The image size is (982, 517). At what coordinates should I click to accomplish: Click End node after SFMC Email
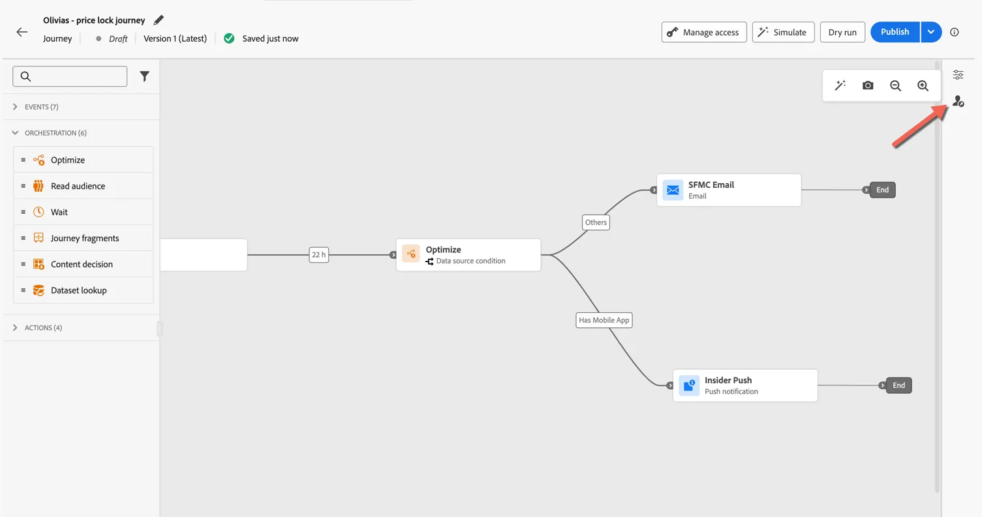(x=882, y=190)
